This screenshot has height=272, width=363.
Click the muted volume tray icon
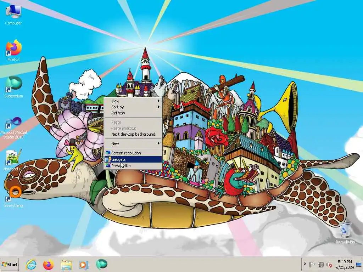pyautogui.click(x=329, y=264)
